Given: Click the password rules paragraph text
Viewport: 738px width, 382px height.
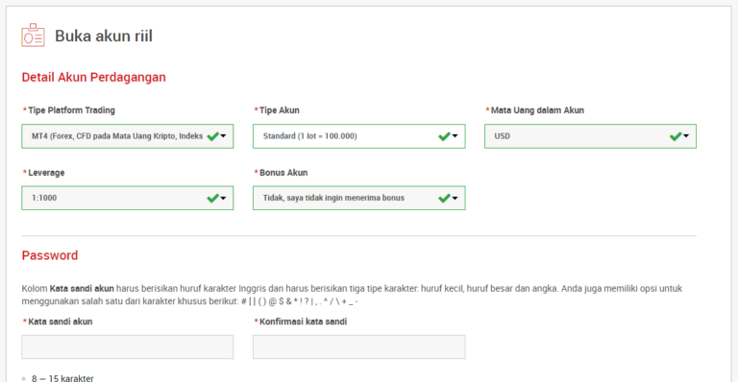Looking at the screenshot, I should [x=352, y=295].
